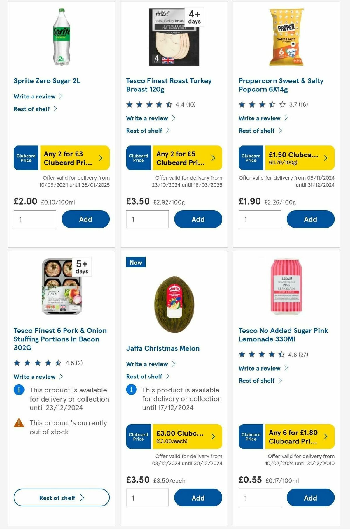Open Rest of shelf for the stuffing portions
350x530 pixels.
(x=62, y=498)
